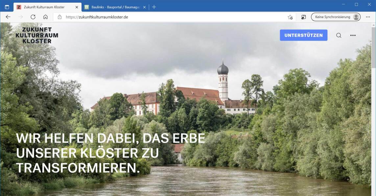Open Keine Synchronisierung profile button
This screenshot has width=376, height=196.
tap(336, 17)
